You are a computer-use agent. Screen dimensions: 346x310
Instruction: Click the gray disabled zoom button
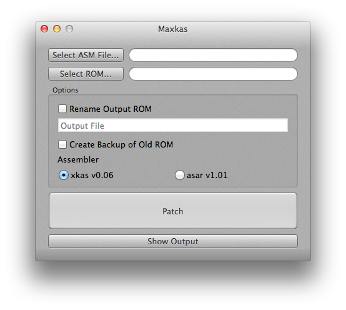[69, 29]
